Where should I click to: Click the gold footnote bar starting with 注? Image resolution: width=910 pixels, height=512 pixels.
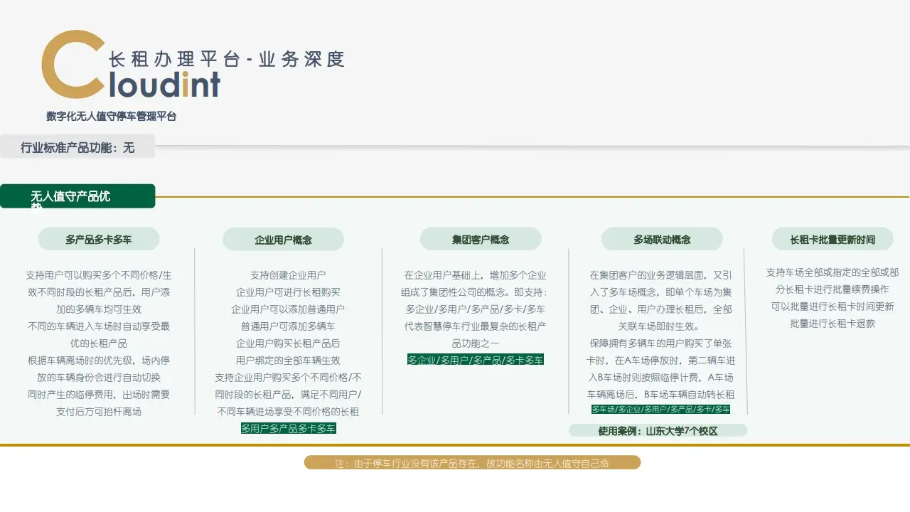[x=472, y=463]
